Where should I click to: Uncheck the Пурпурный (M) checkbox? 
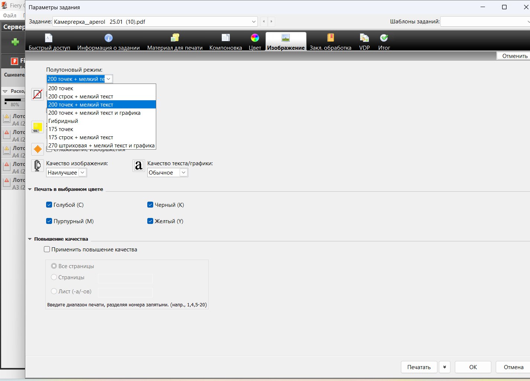(49, 221)
